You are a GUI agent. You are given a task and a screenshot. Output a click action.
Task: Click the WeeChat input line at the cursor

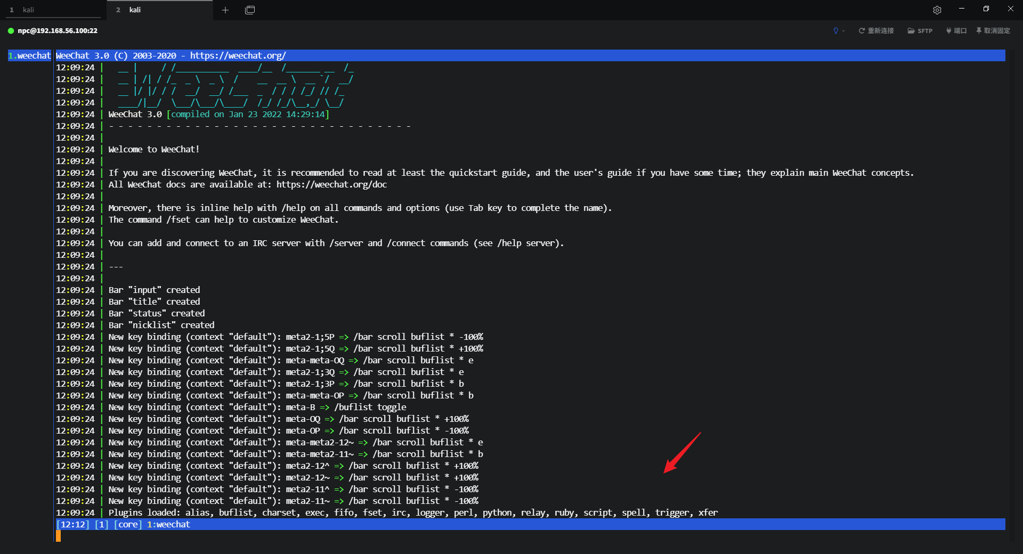pyautogui.click(x=59, y=536)
